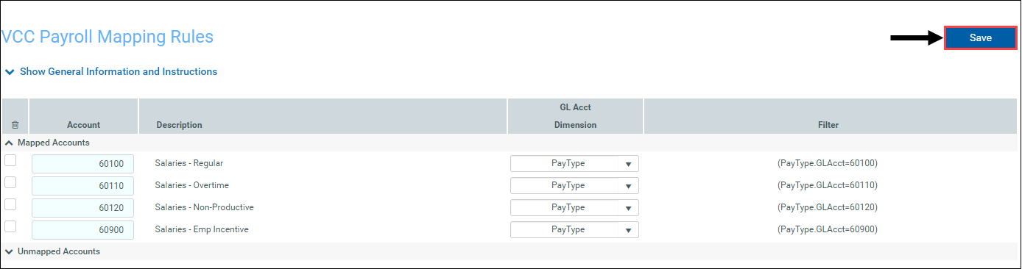1022x269 pixels.
Task: Expand Show General Information and Instructions
Action: 111,72
